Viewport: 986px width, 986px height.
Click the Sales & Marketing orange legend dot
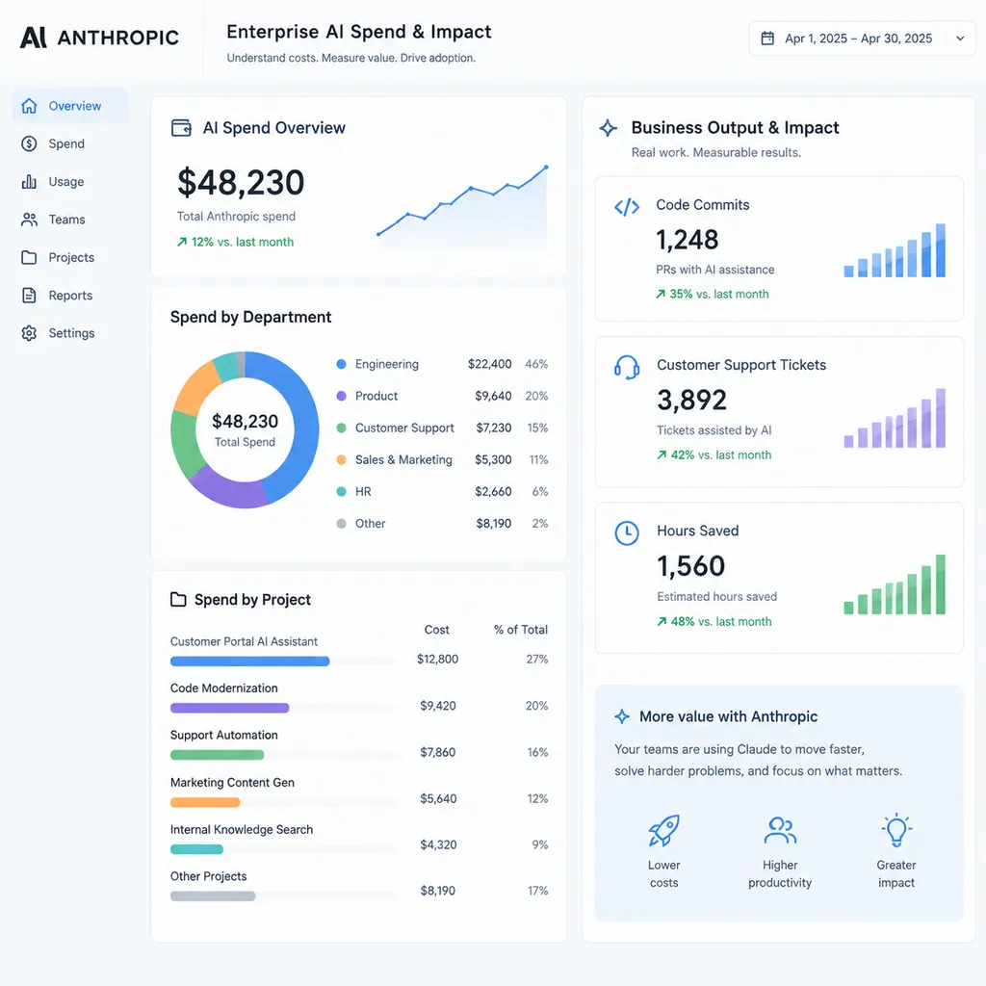coord(342,459)
